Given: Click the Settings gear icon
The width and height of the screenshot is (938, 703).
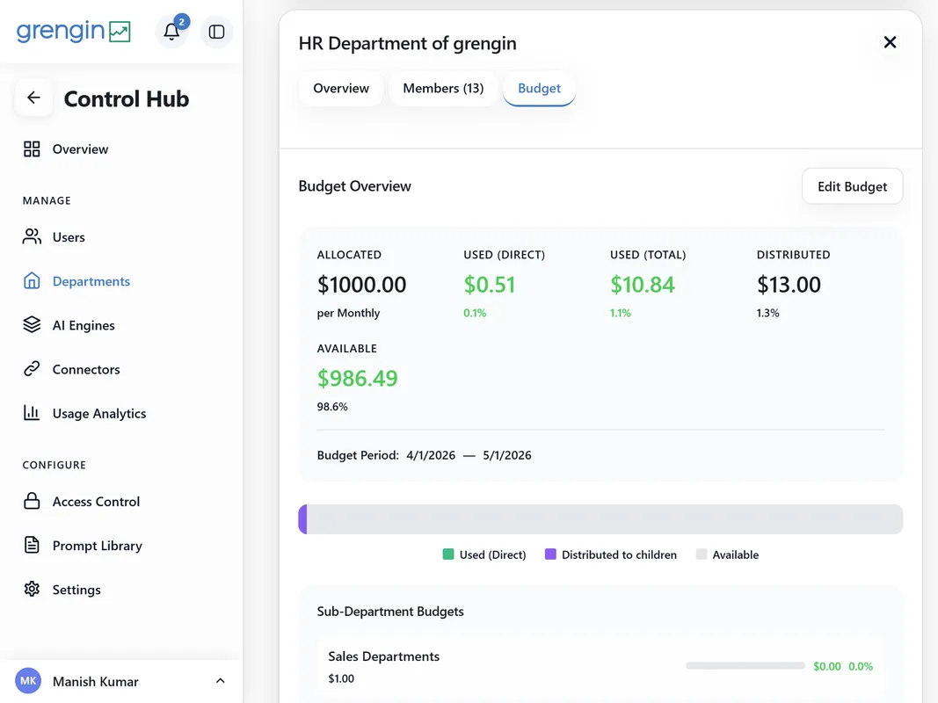Looking at the screenshot, I should tap(32, 590).
